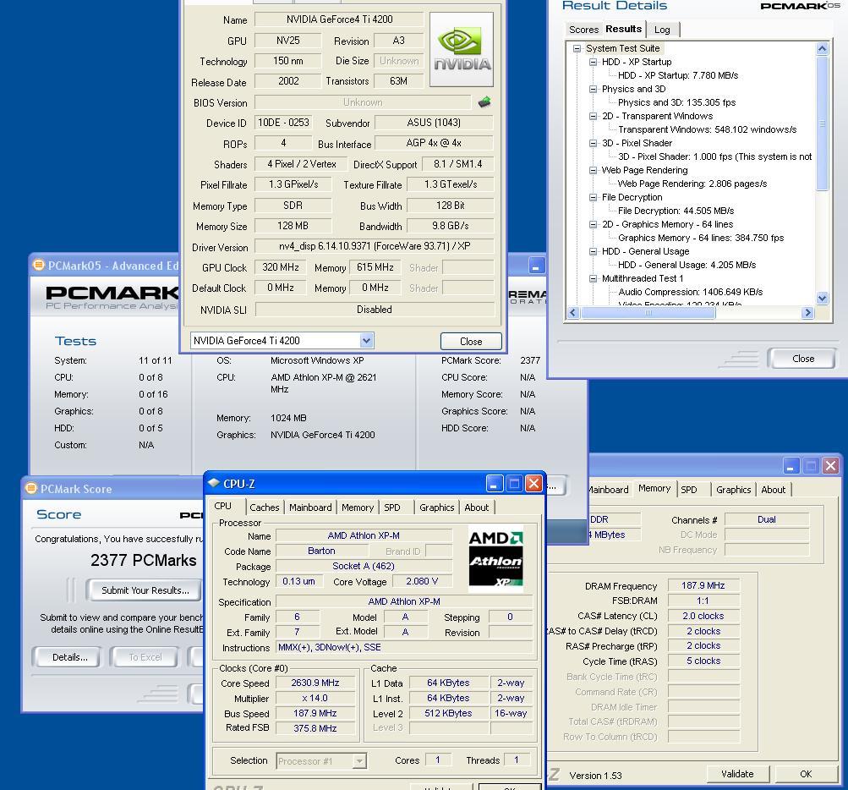
Task: Collapse the Multithreaded Test 1 node
Action: [x=594, y=278]
